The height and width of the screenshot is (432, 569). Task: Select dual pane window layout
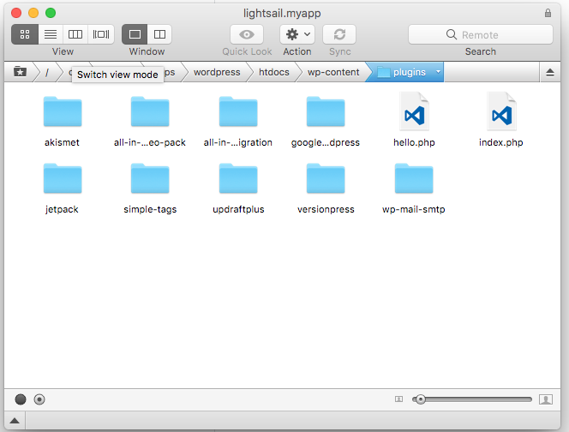pos(159,34)
